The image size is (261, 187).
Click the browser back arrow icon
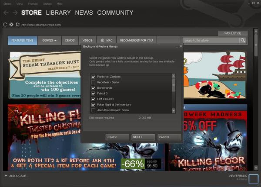click(6, 13)
